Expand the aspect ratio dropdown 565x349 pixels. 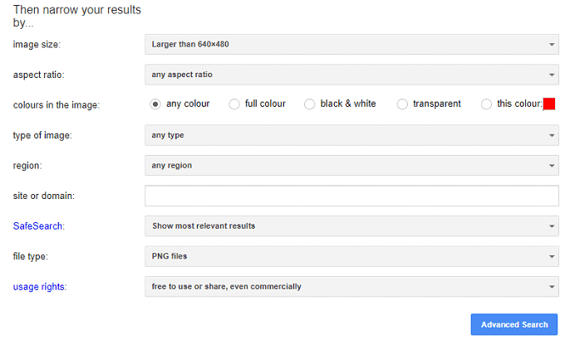tap(351, 75)
